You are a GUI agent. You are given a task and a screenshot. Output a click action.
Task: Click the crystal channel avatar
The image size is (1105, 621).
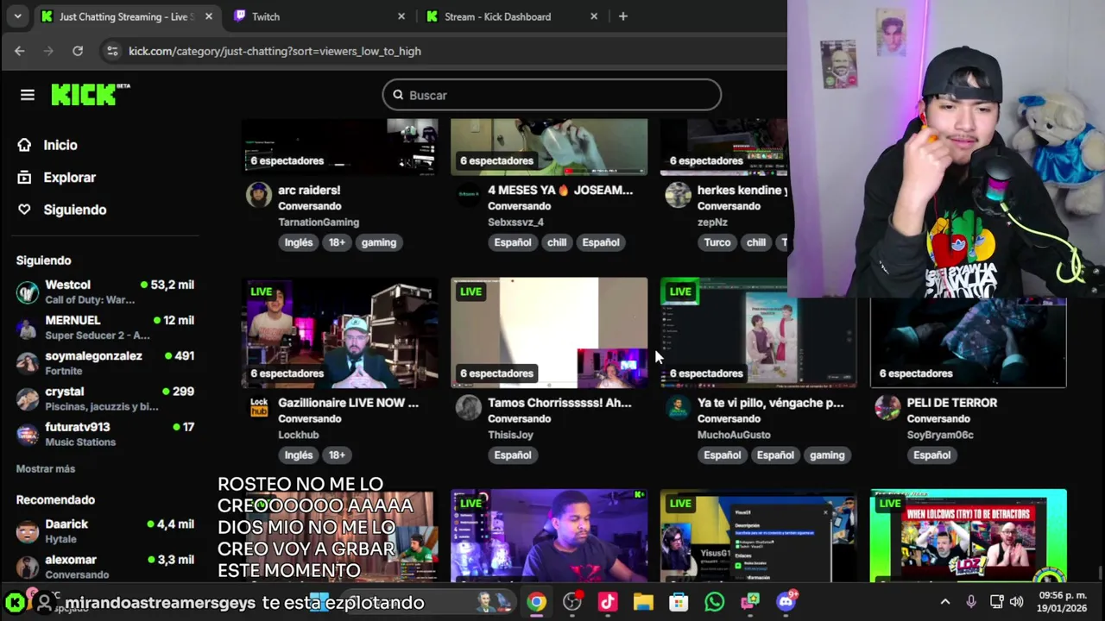click(x=28, y=398)
